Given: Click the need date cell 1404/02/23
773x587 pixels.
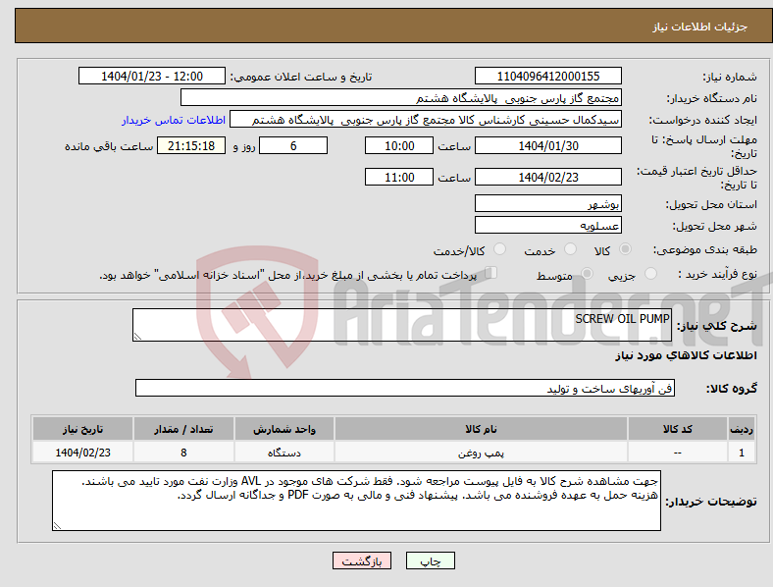Looking at the screenshot, I should point(82,453).
